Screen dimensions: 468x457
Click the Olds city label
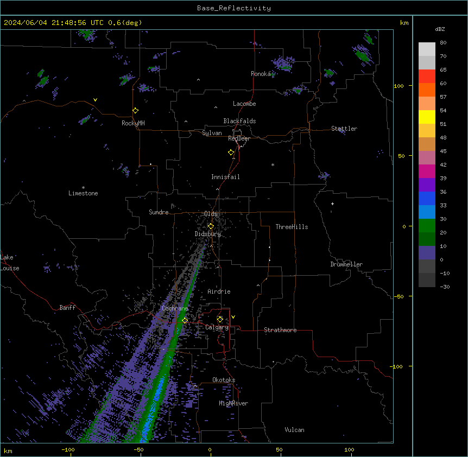point(211,214)
